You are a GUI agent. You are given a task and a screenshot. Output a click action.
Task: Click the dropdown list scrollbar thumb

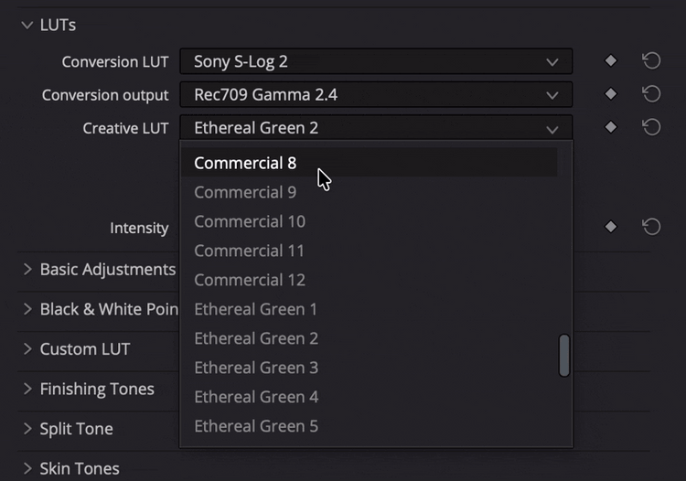point(564,356)
